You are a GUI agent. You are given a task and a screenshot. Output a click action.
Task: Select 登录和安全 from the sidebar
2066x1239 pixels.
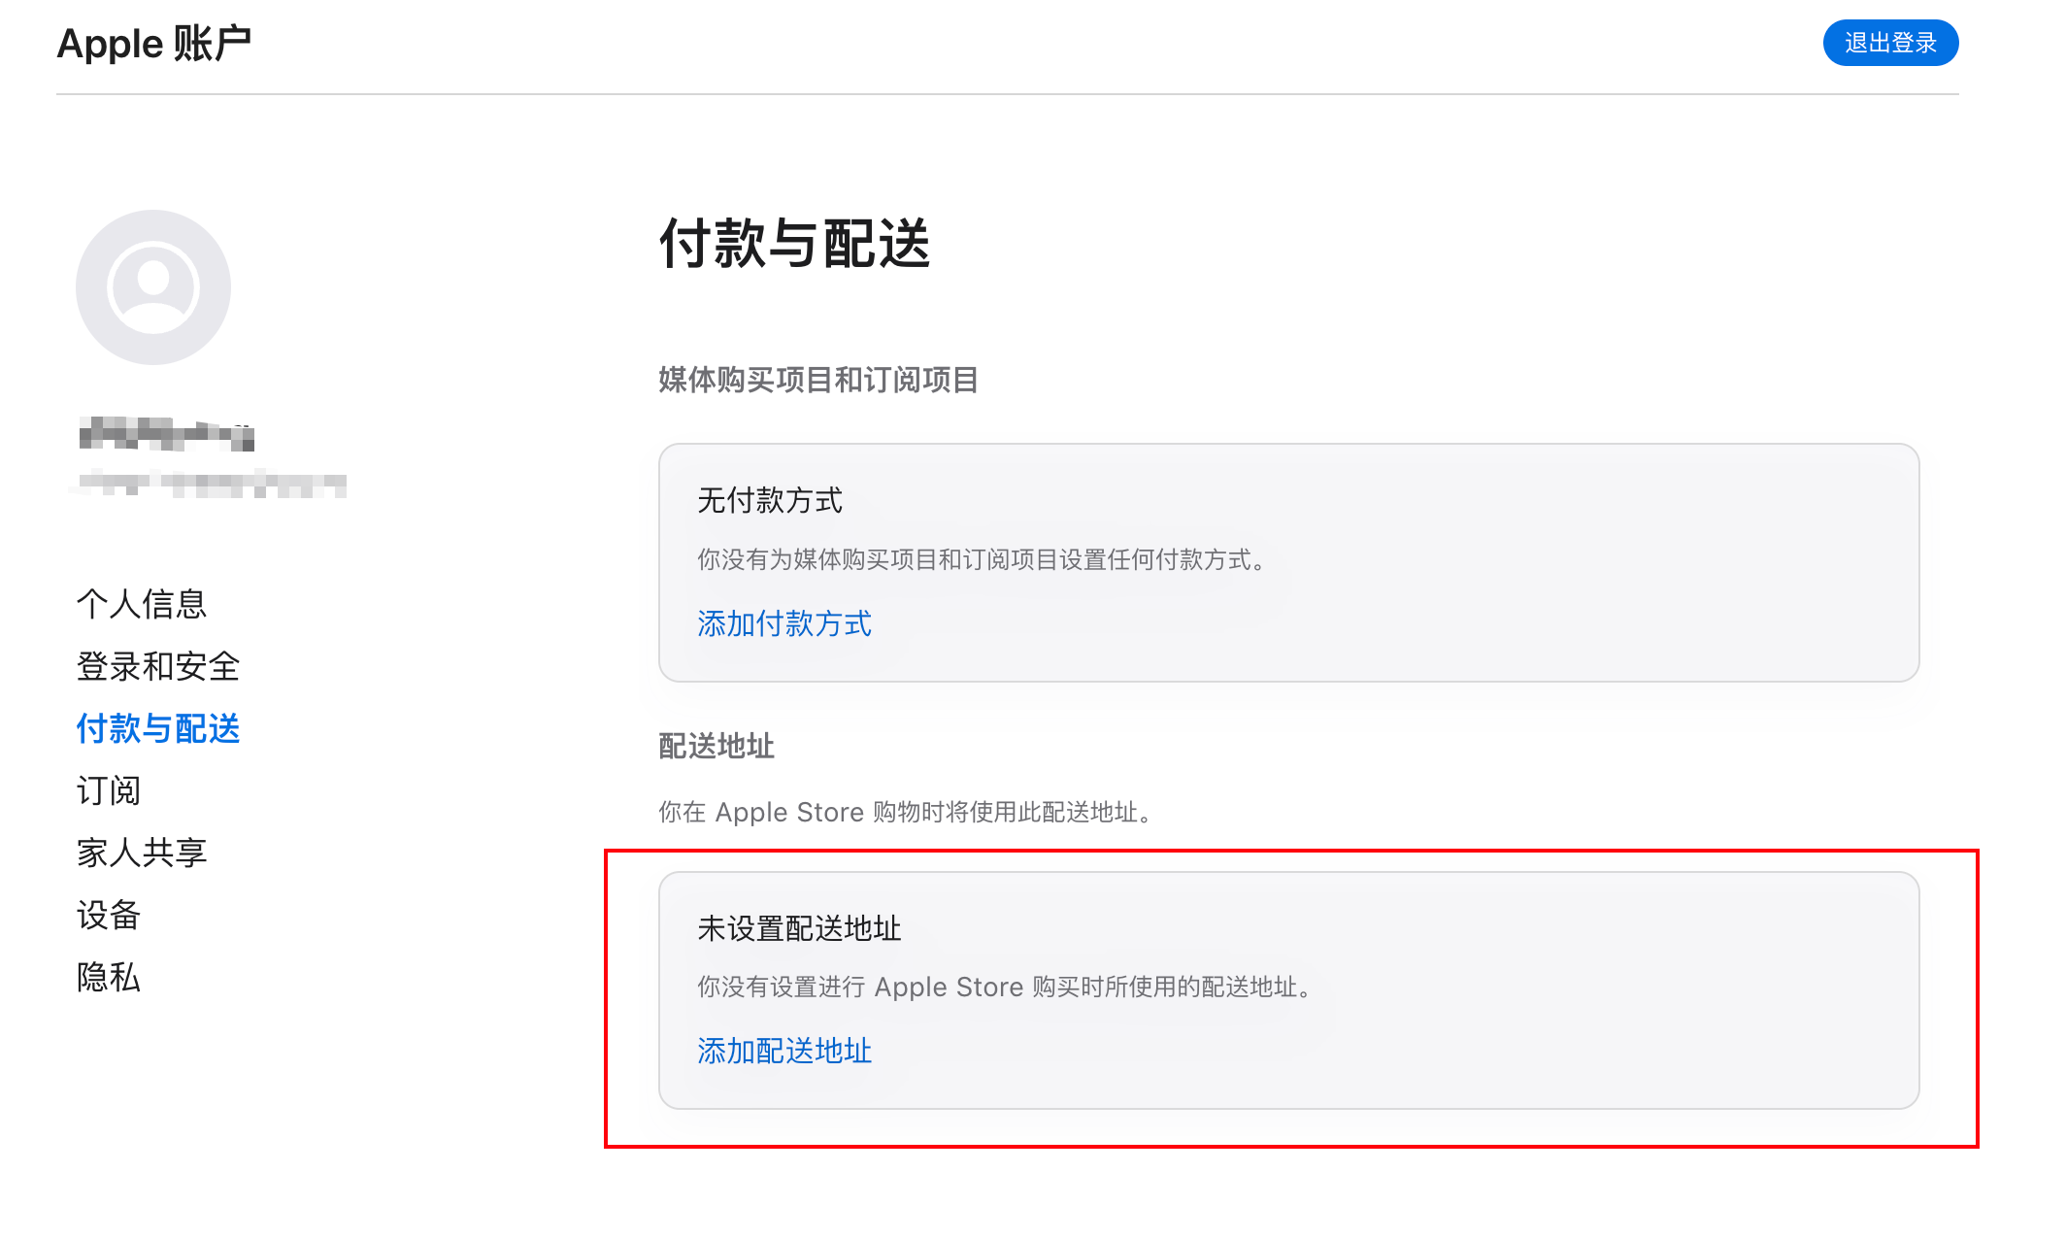point(158,666)
